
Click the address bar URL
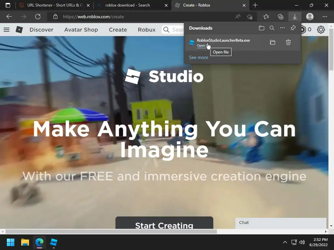pyautogui.click(x=93, y=17)
